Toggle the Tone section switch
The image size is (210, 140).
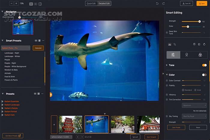click(x=204, y=65)
